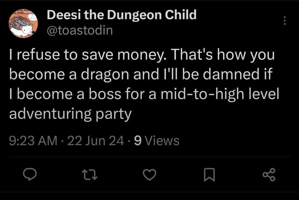The height and width of the screenshot is (200, 299).
Task: Click the 22 Jun 24 date
Action: click(96, 141)
